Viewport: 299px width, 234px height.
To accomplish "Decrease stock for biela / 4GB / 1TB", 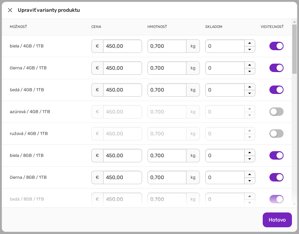I will (x=250, y=49).
